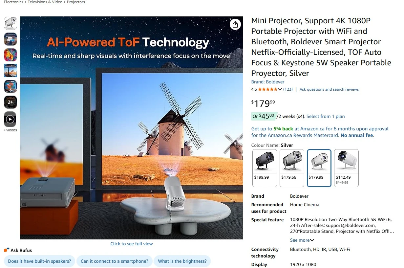404x268 pixels.
Task: Choose the $179.66 grey colour option
Action: click(x=292, y=168)
